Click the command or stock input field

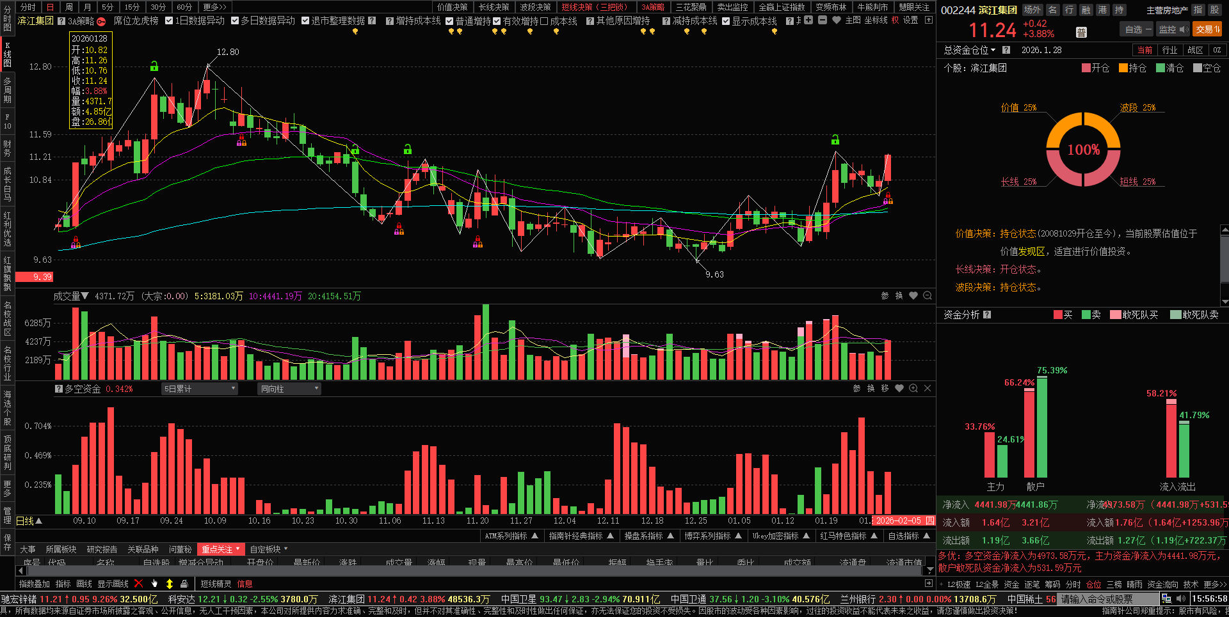(x=1109, y=599)
